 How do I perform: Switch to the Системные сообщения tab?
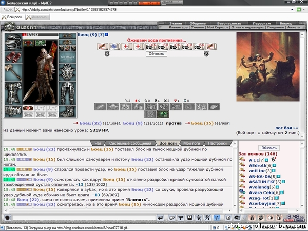(x=130, y=143)
